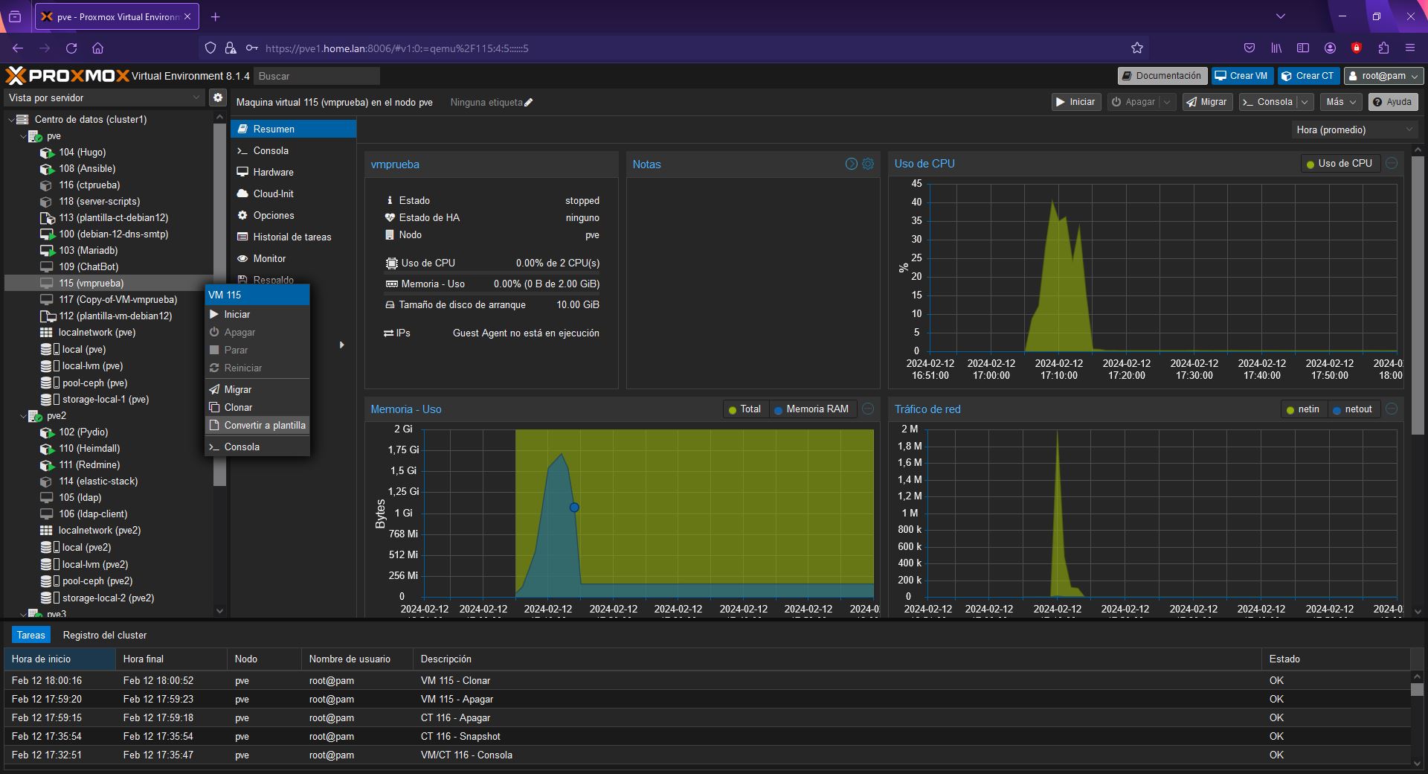
Task: Collapse Centro de datos tree node
Action: click(11, 120)
